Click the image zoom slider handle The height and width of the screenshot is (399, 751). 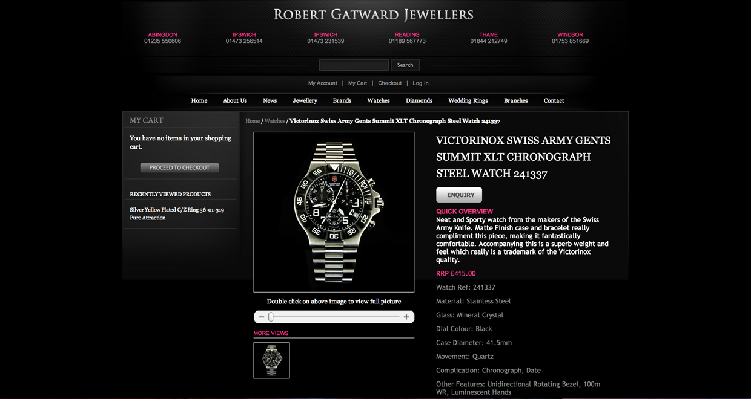[271, 317]
